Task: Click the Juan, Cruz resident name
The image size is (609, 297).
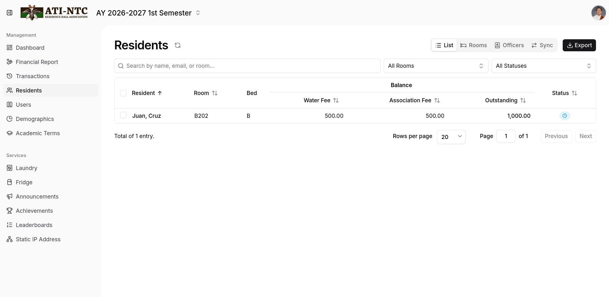Action: pos(147,116)
